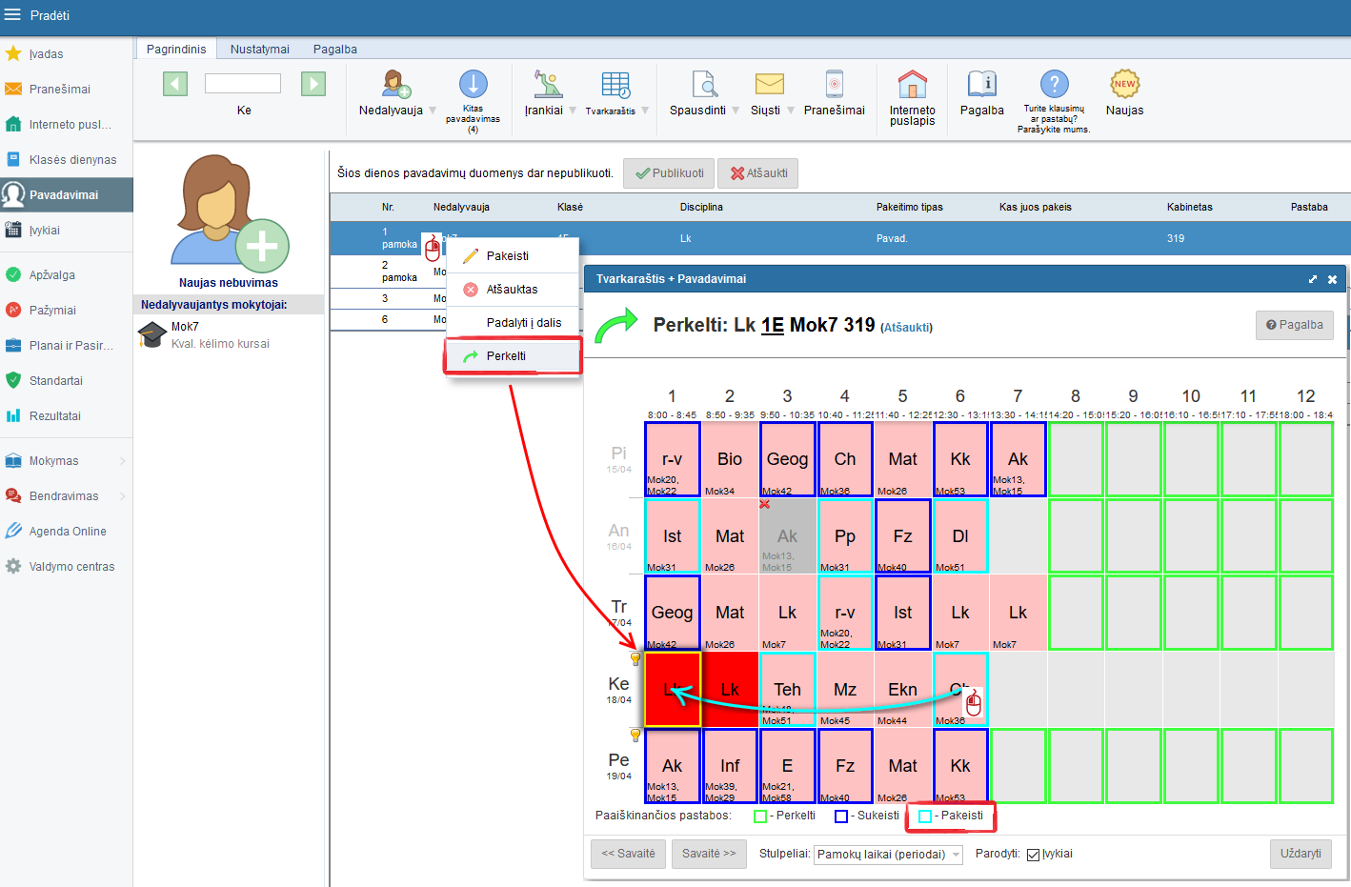Image resolution: width=1351 pixels, height=887 pixels.
Task: Click the date input field above Ke
Action: (243, 84)
